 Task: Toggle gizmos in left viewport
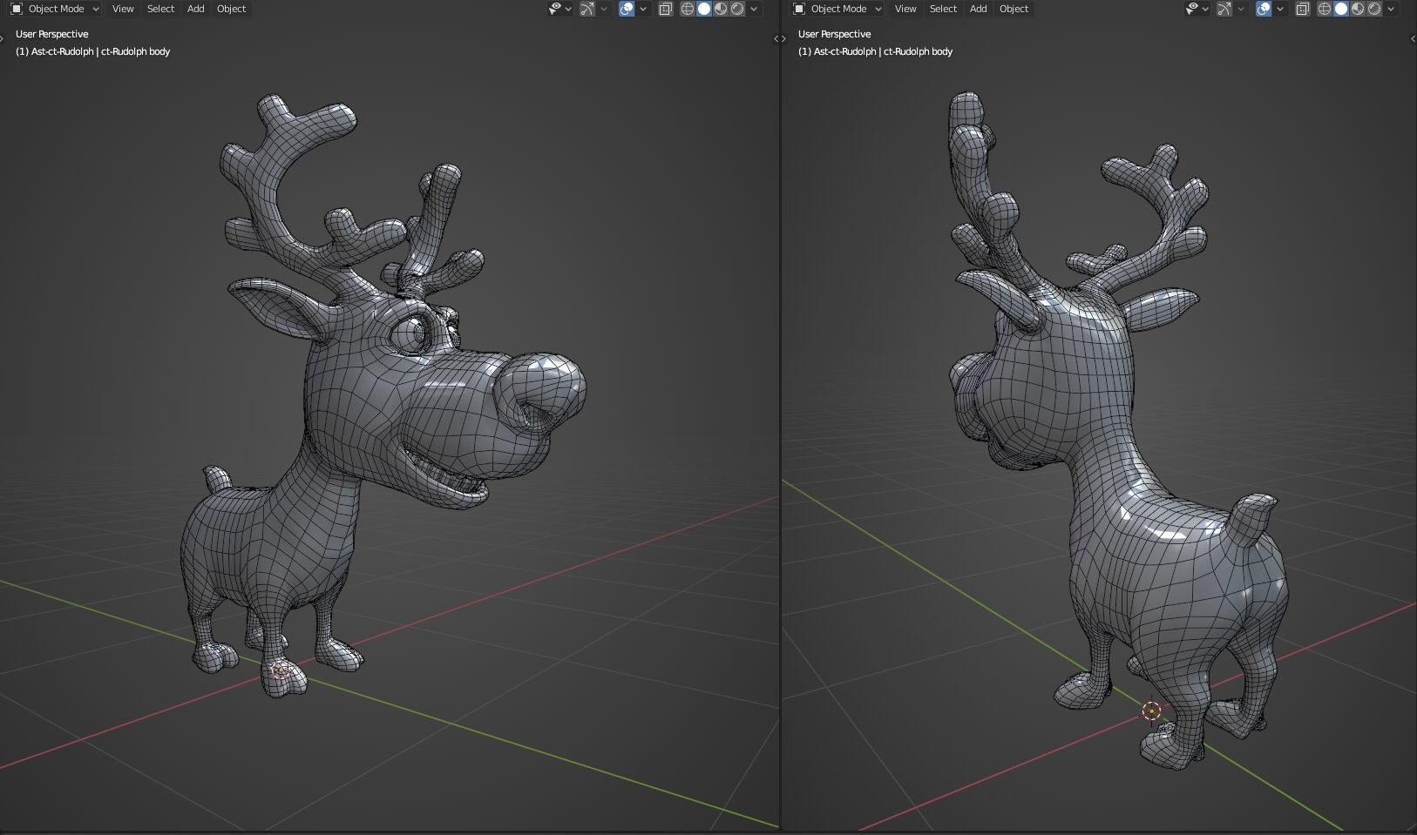pos(587,9)
